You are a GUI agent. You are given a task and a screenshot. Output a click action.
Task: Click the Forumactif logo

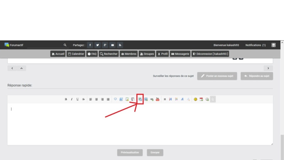pos(14,45)
